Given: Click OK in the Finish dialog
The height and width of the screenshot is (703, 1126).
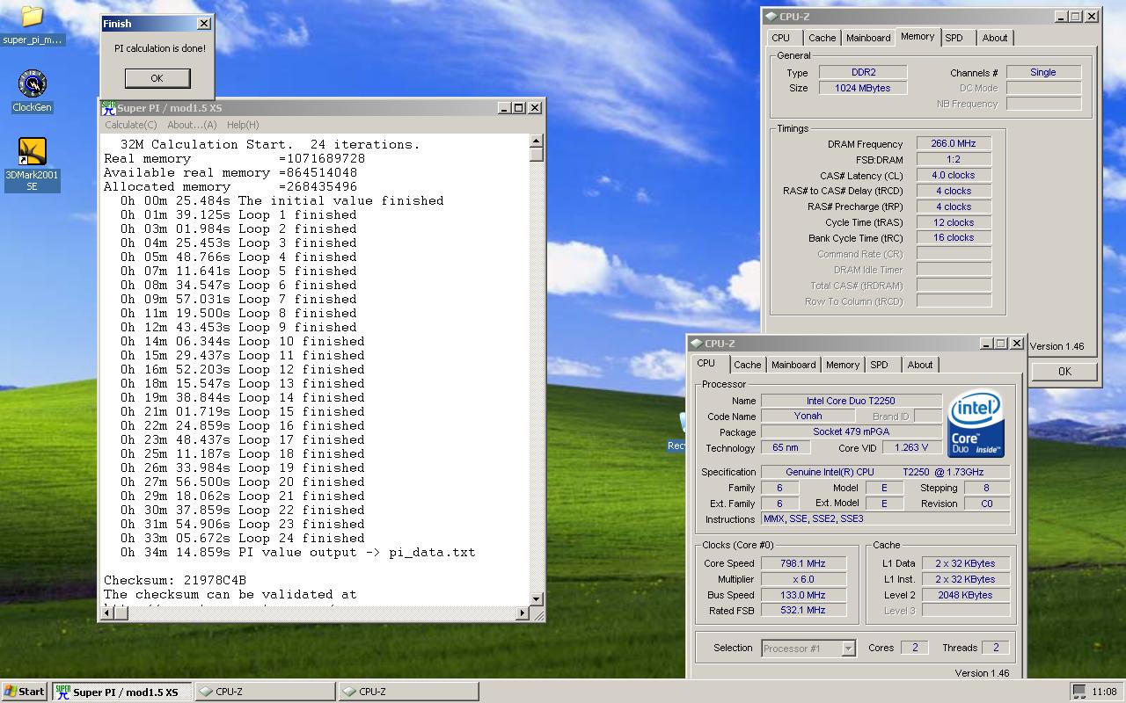Looking at the screenshot, I should click(x=157, y=78).
